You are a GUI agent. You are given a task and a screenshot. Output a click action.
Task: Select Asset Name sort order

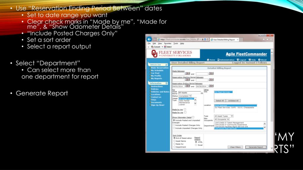174,141
